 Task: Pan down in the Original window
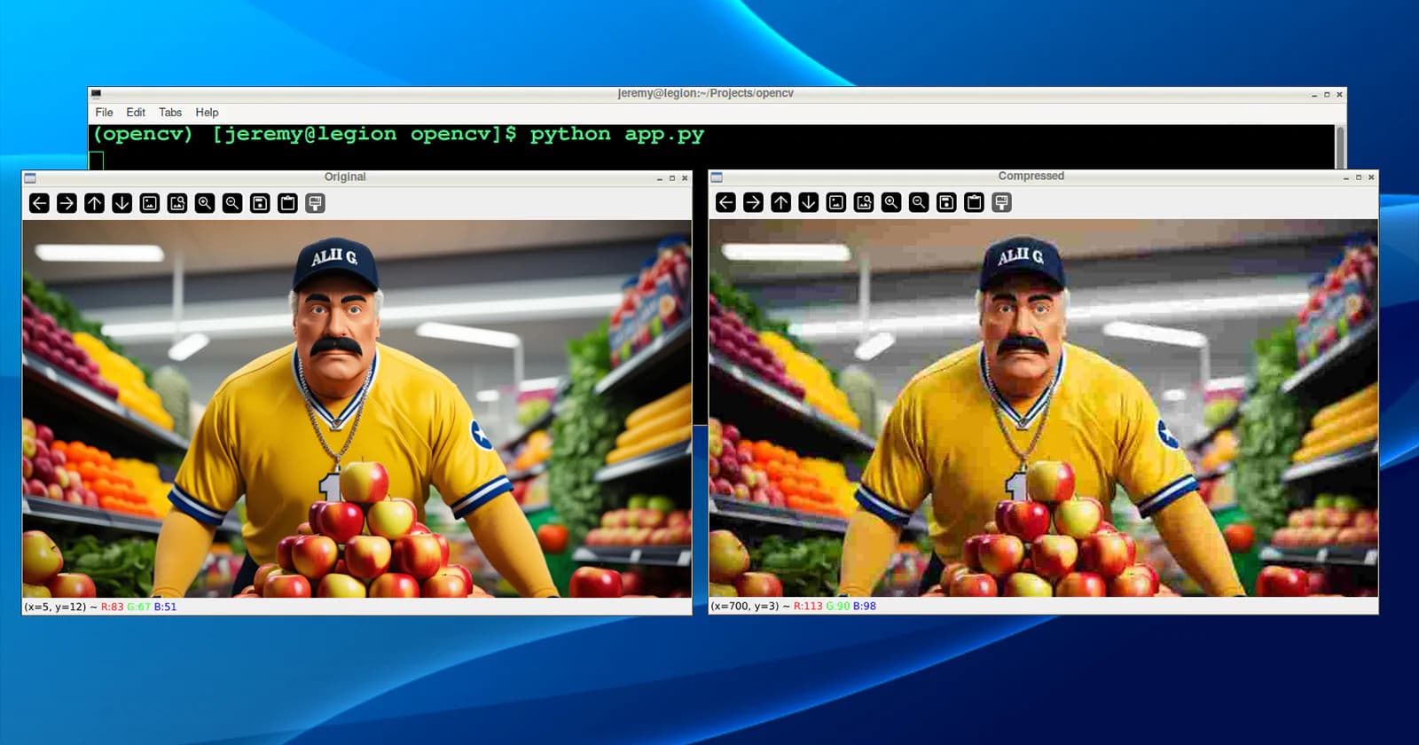click(x=122, y=203)
